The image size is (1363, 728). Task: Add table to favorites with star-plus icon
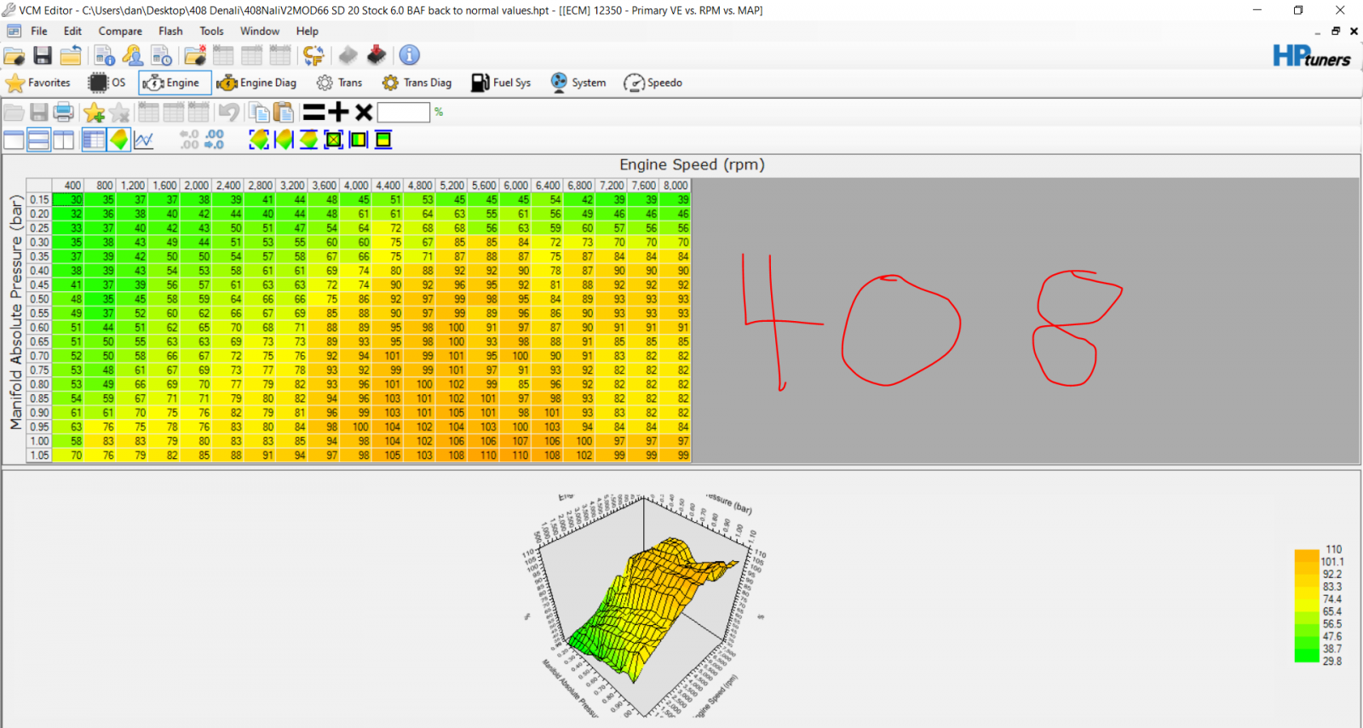click(x=95, y=112)
